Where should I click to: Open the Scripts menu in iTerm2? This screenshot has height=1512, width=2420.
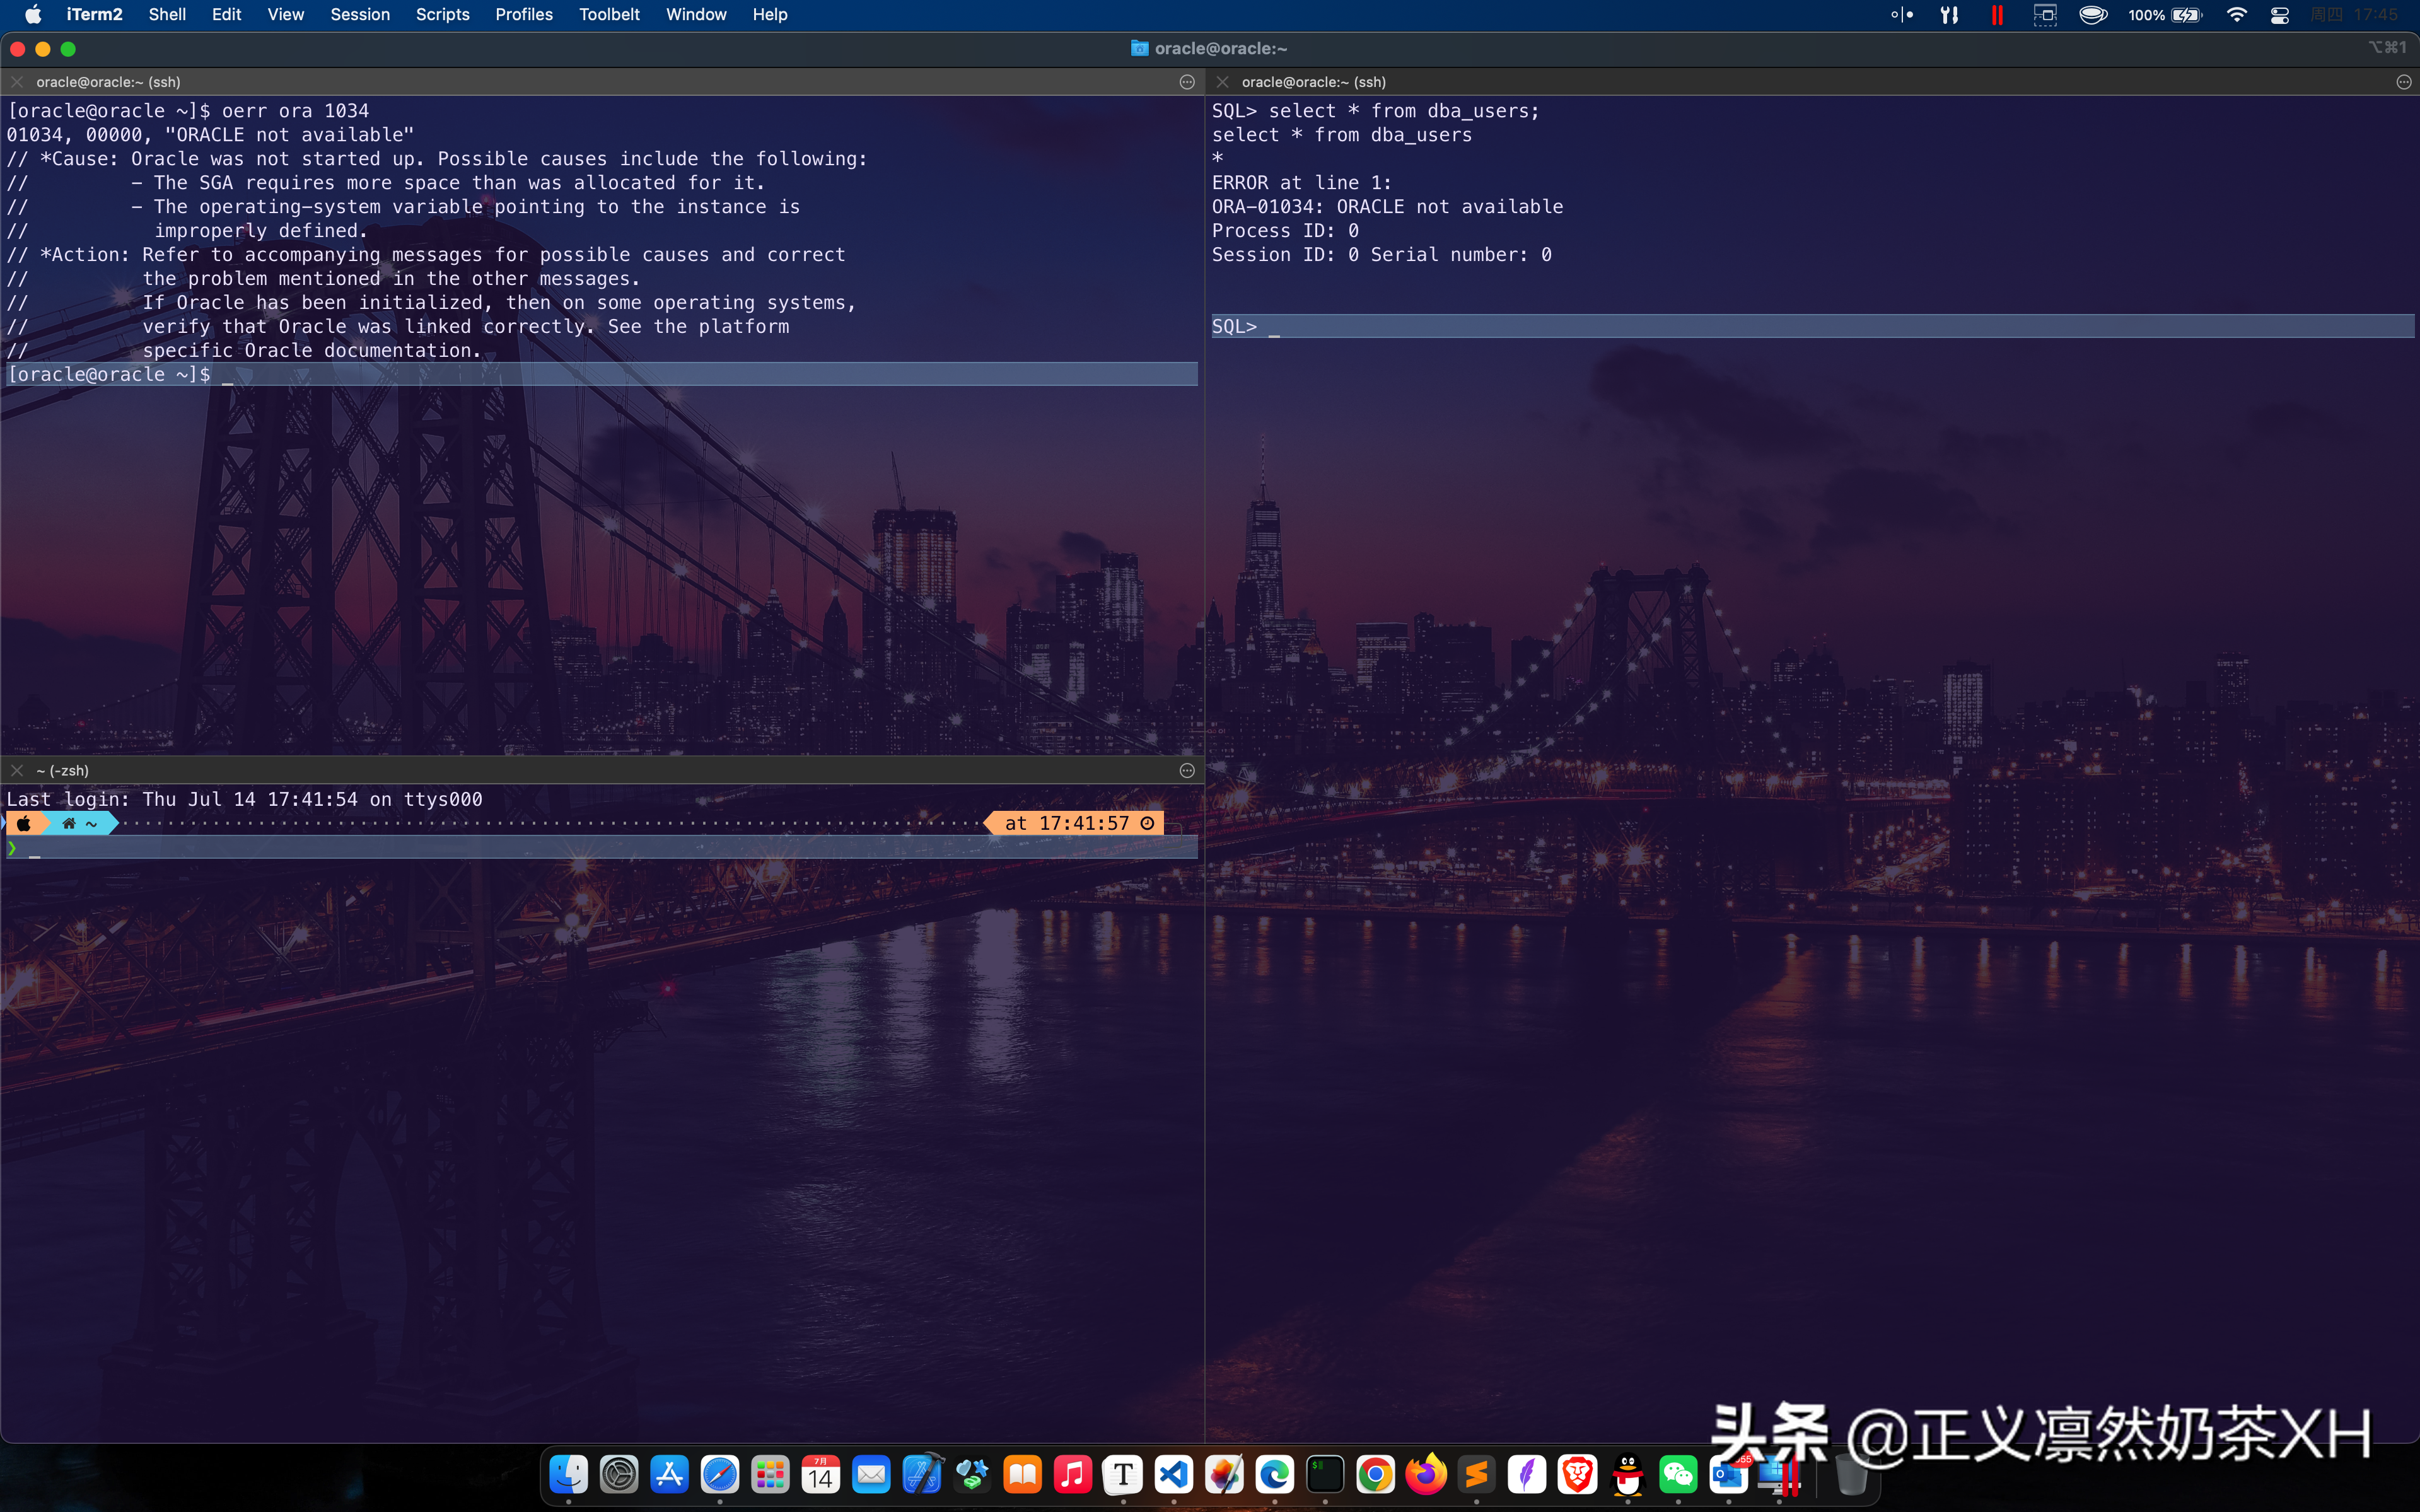441,14
